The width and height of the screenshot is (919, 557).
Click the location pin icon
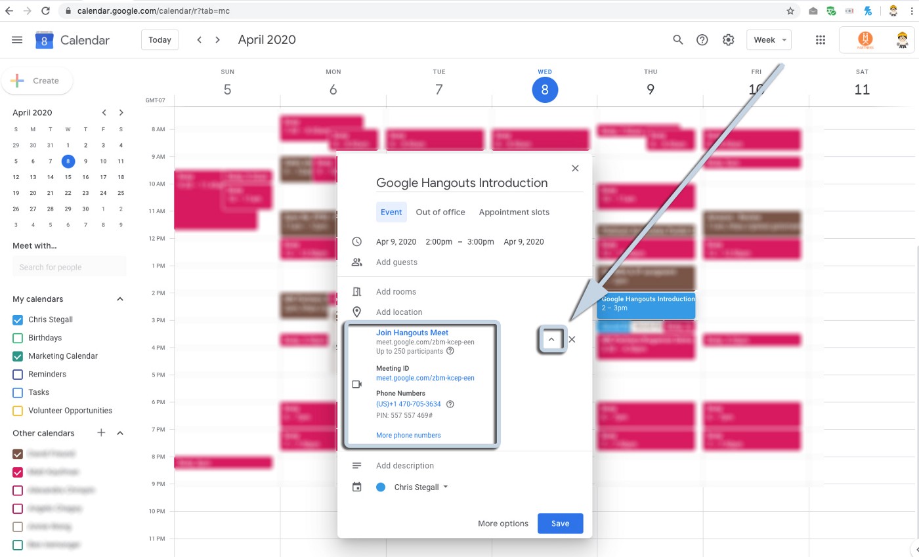click(357, 312)
